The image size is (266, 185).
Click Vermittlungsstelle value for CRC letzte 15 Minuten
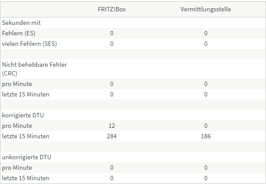point(206,94)
